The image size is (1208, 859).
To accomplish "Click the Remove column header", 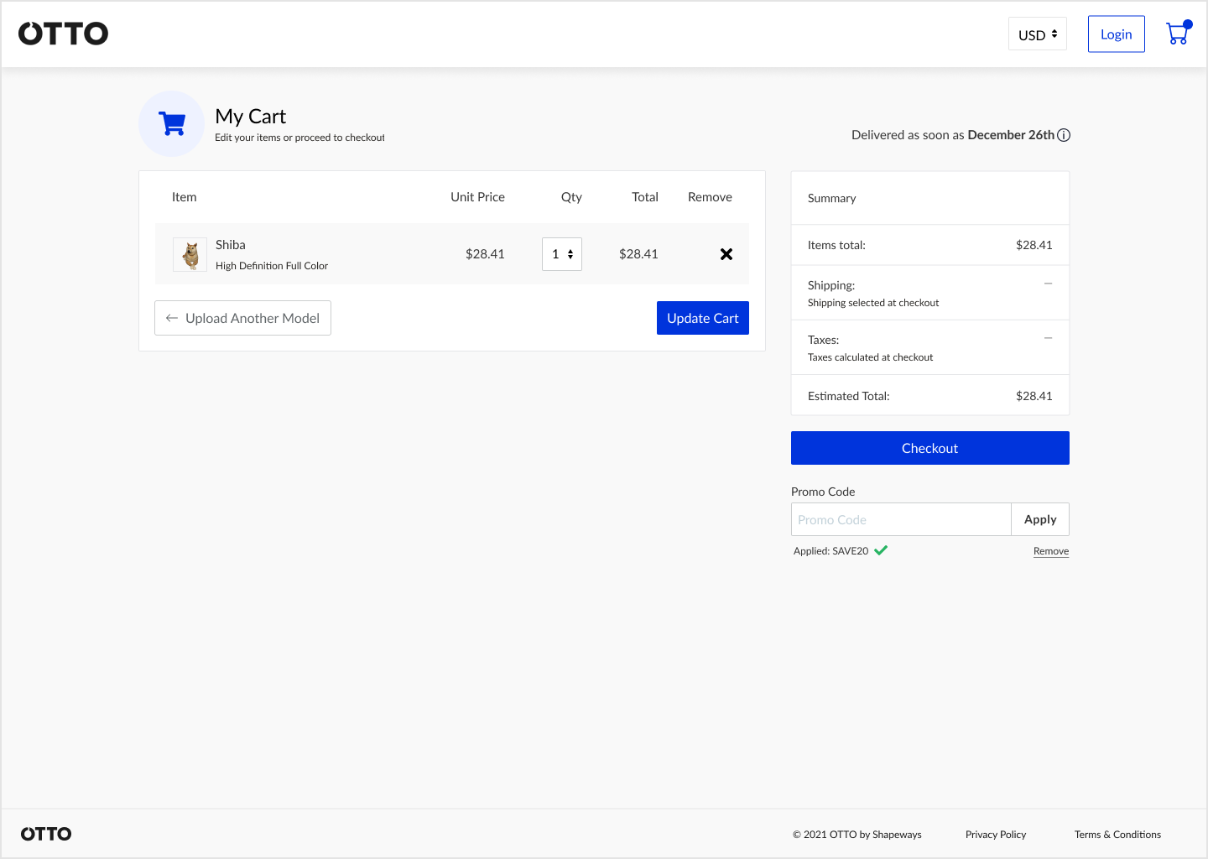I will click(x=710, y=197).
